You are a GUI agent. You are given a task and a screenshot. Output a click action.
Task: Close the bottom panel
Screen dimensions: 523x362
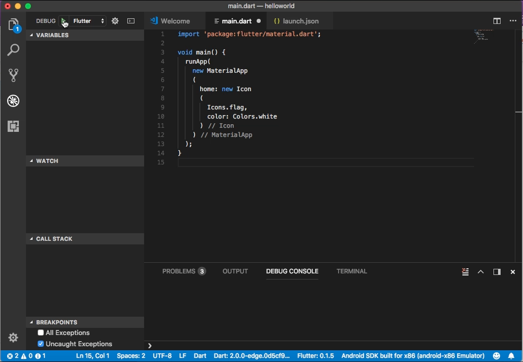513,272
